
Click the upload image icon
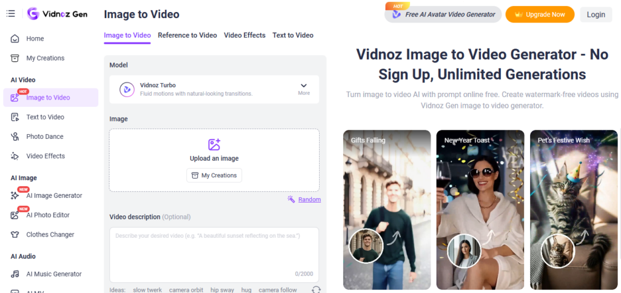coord(214,144)
